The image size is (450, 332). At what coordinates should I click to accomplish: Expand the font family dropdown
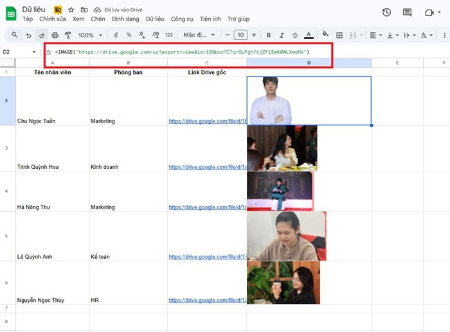(x=199, y=35)
